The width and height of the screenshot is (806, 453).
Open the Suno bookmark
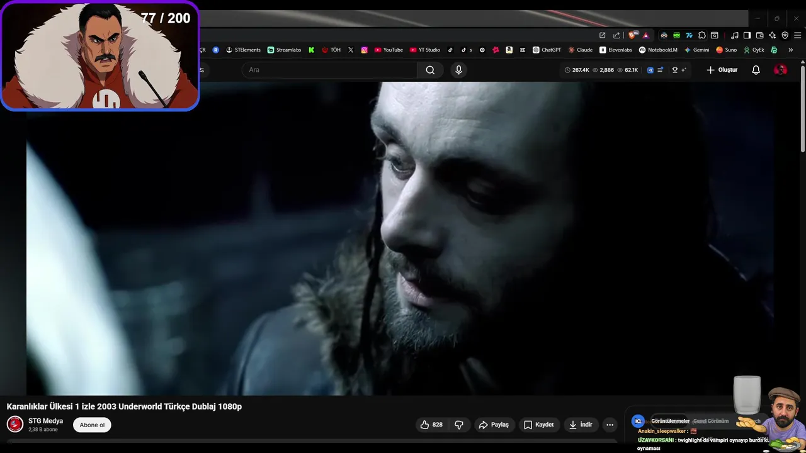(726, 50)
